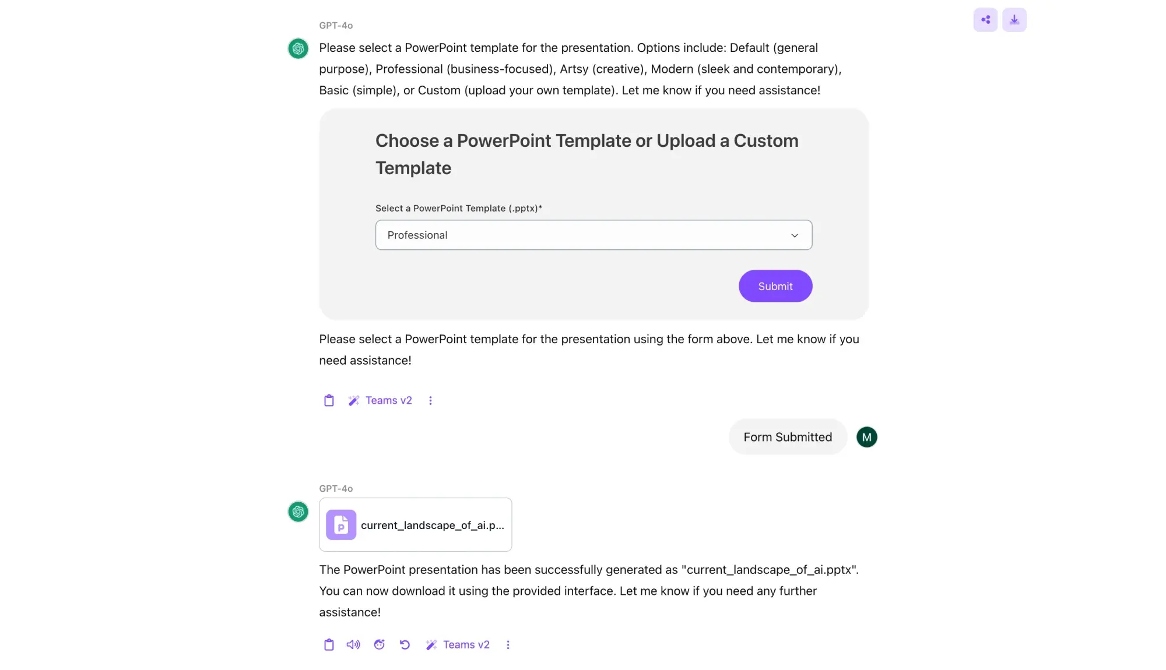Submit the PowerPoint template form
The height and width of the screenshot is (670, 1166).
(775, 286)
